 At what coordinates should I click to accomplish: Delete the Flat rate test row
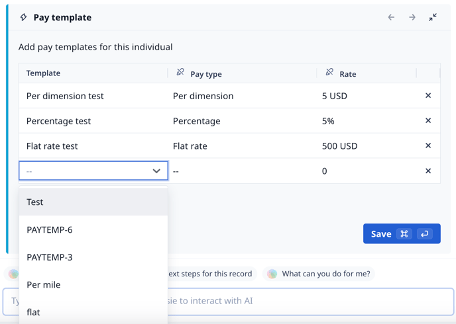click(x=428, y=146)
